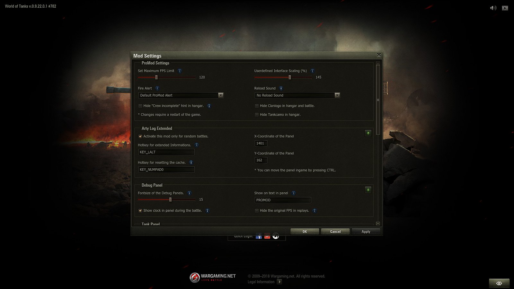Click the FPS limit value 120
Image resolution: width=514 pixels, height=289 pixels.
tap(202, 77)
